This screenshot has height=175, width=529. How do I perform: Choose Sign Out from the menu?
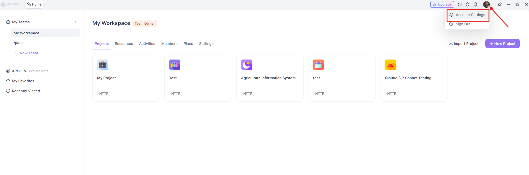[467, 24]
